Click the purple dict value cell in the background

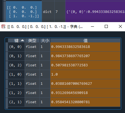click(x=95, y=12)
